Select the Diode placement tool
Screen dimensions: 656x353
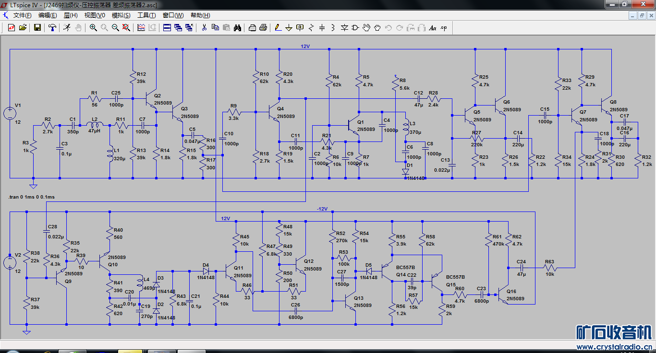coord(344,28)
